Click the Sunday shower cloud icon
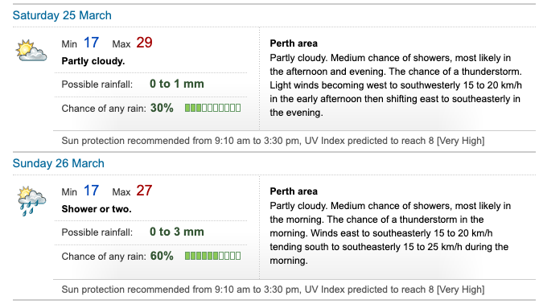543x304 pixels. 31,201
